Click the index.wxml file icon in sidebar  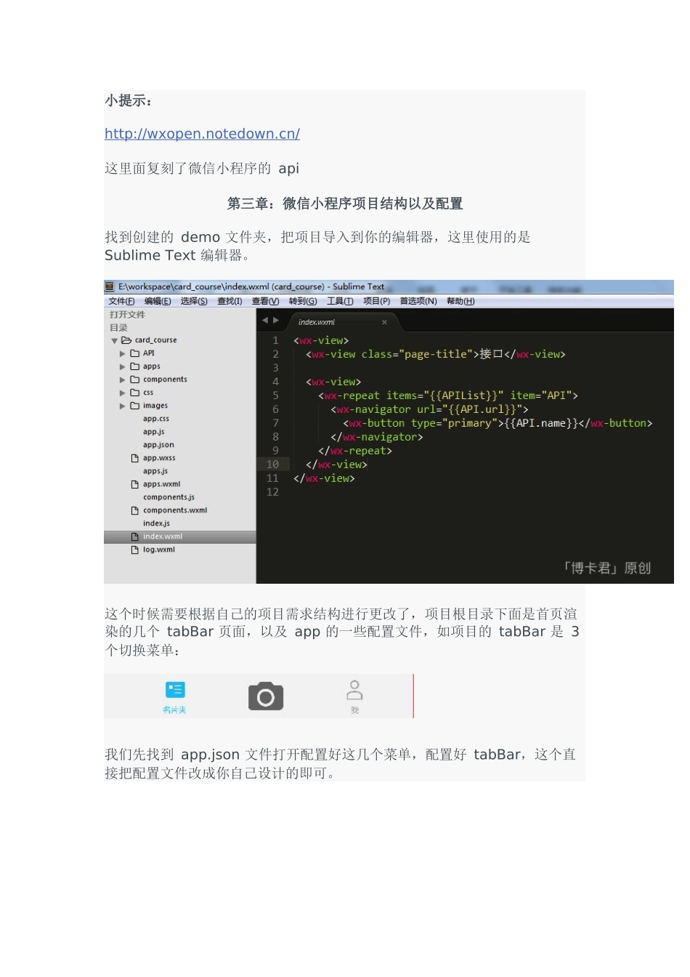point(134,537)
